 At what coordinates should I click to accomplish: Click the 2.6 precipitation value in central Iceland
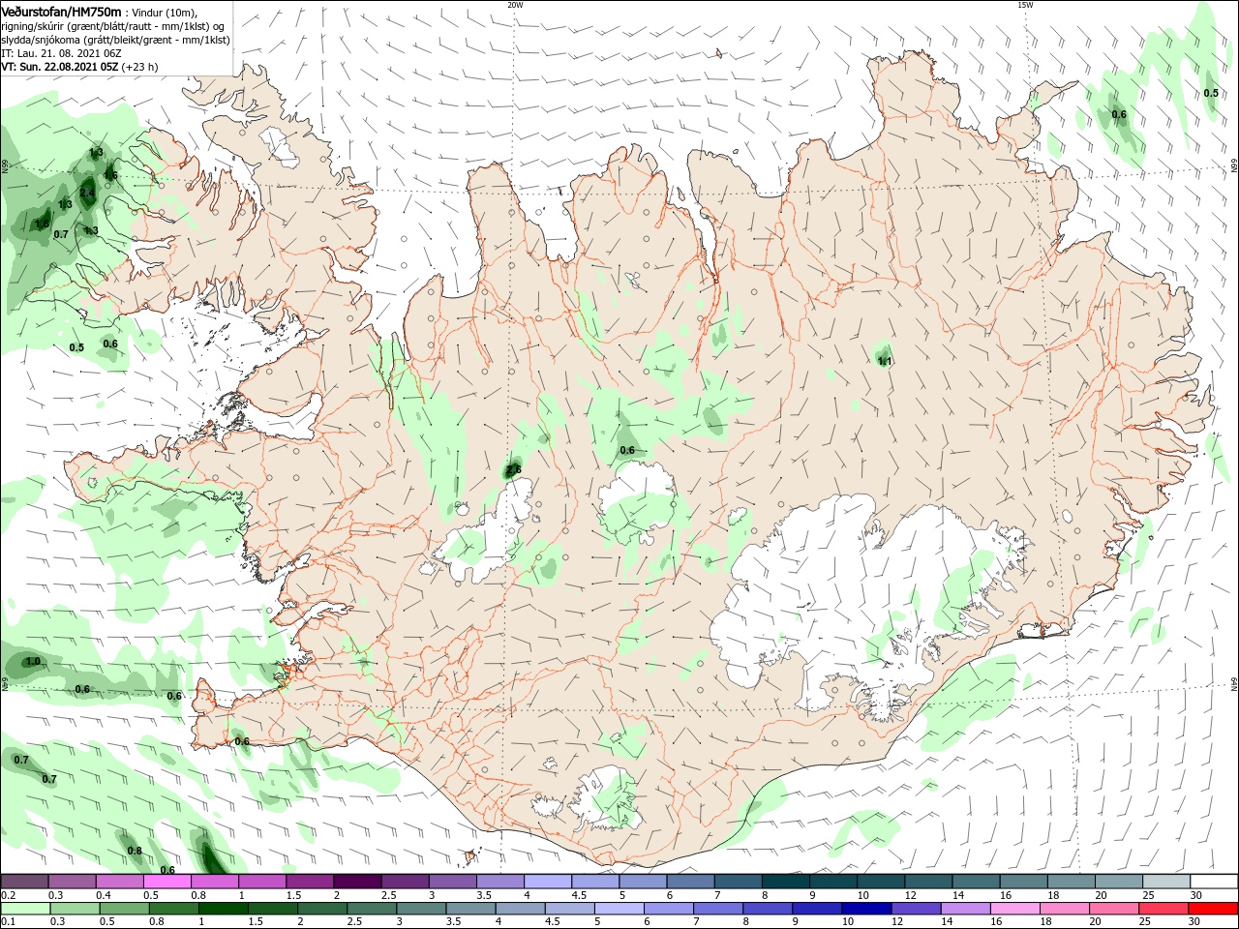click(514, 469)
